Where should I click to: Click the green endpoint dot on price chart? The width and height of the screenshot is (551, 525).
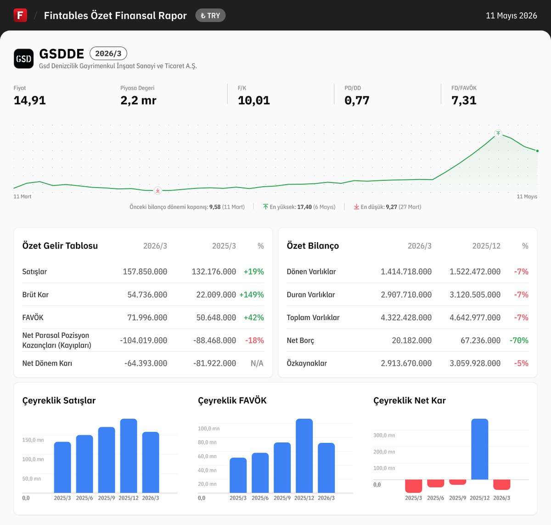coord(537,151)
